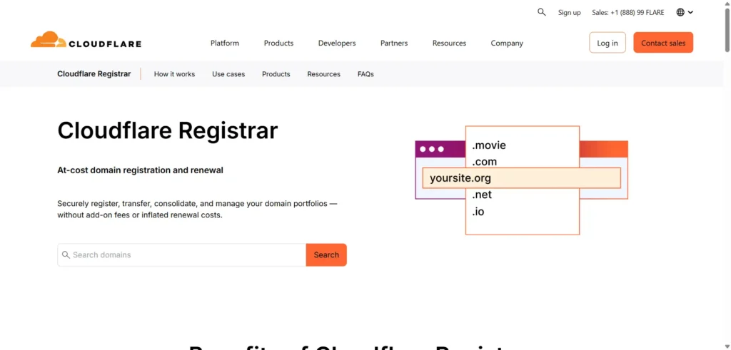Click the Contact sales button
The width and height of the screenshot is (731, 350).
[663, 42]
